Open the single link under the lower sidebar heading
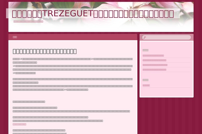202x134 pixels. click(x=146, y=85)
